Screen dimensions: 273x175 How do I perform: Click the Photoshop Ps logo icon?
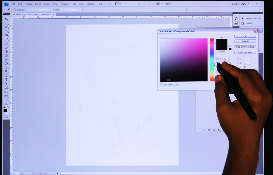(6, 4)
